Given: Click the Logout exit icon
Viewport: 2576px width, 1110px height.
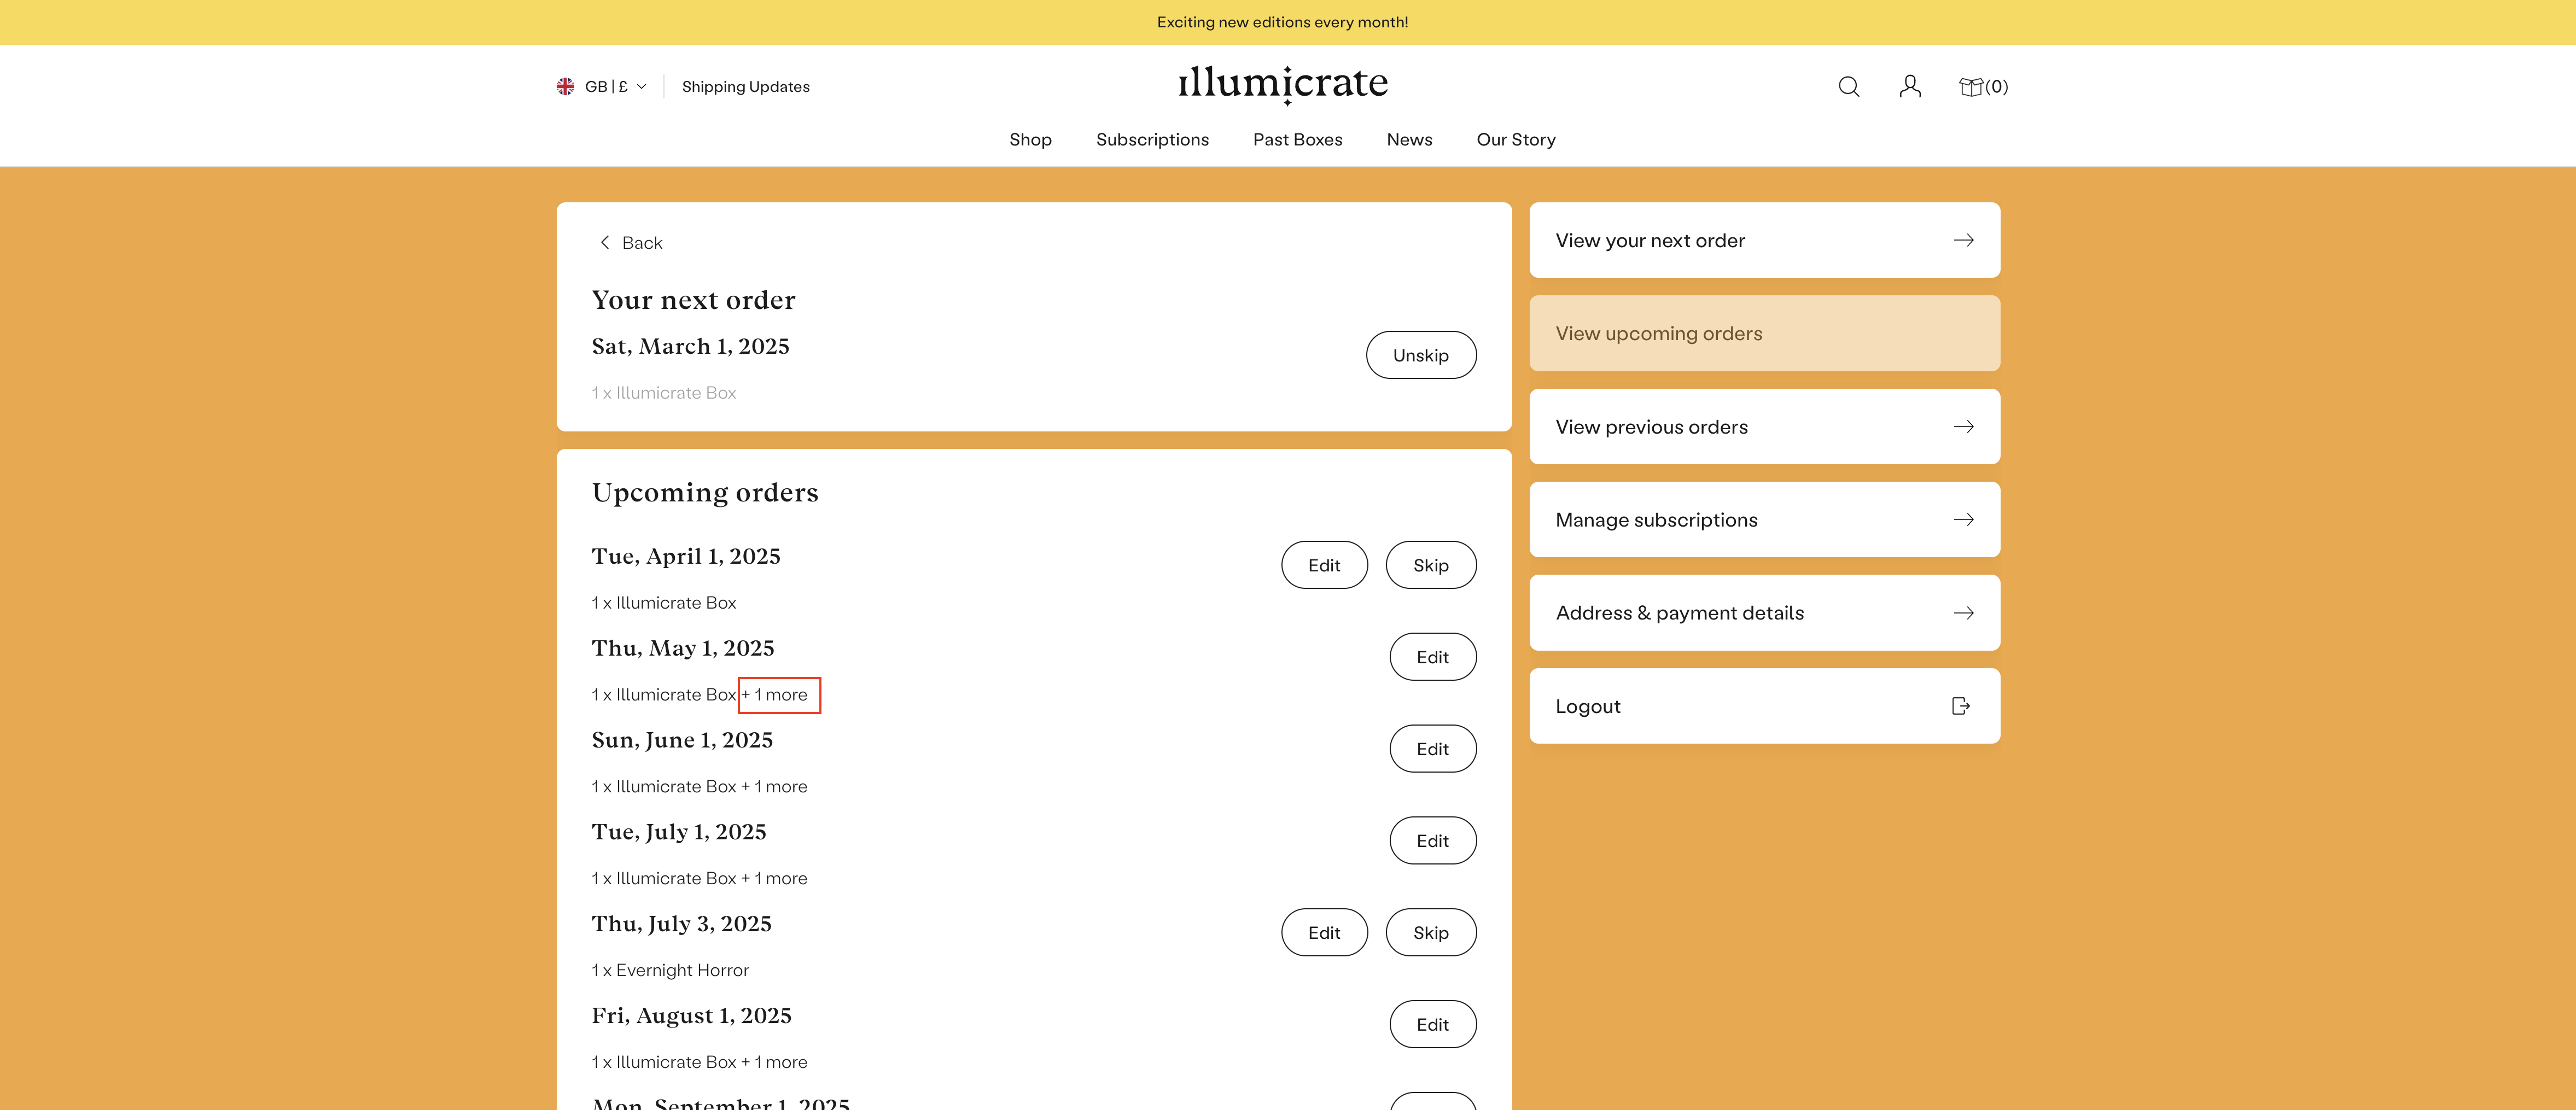Looking at the screenshot, I should coord(1961,706).
